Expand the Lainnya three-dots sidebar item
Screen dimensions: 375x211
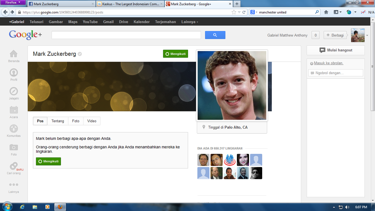click(x=14, y=187)
